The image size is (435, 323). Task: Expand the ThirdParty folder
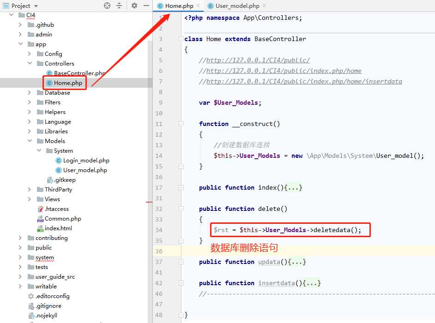click(30, 189)
